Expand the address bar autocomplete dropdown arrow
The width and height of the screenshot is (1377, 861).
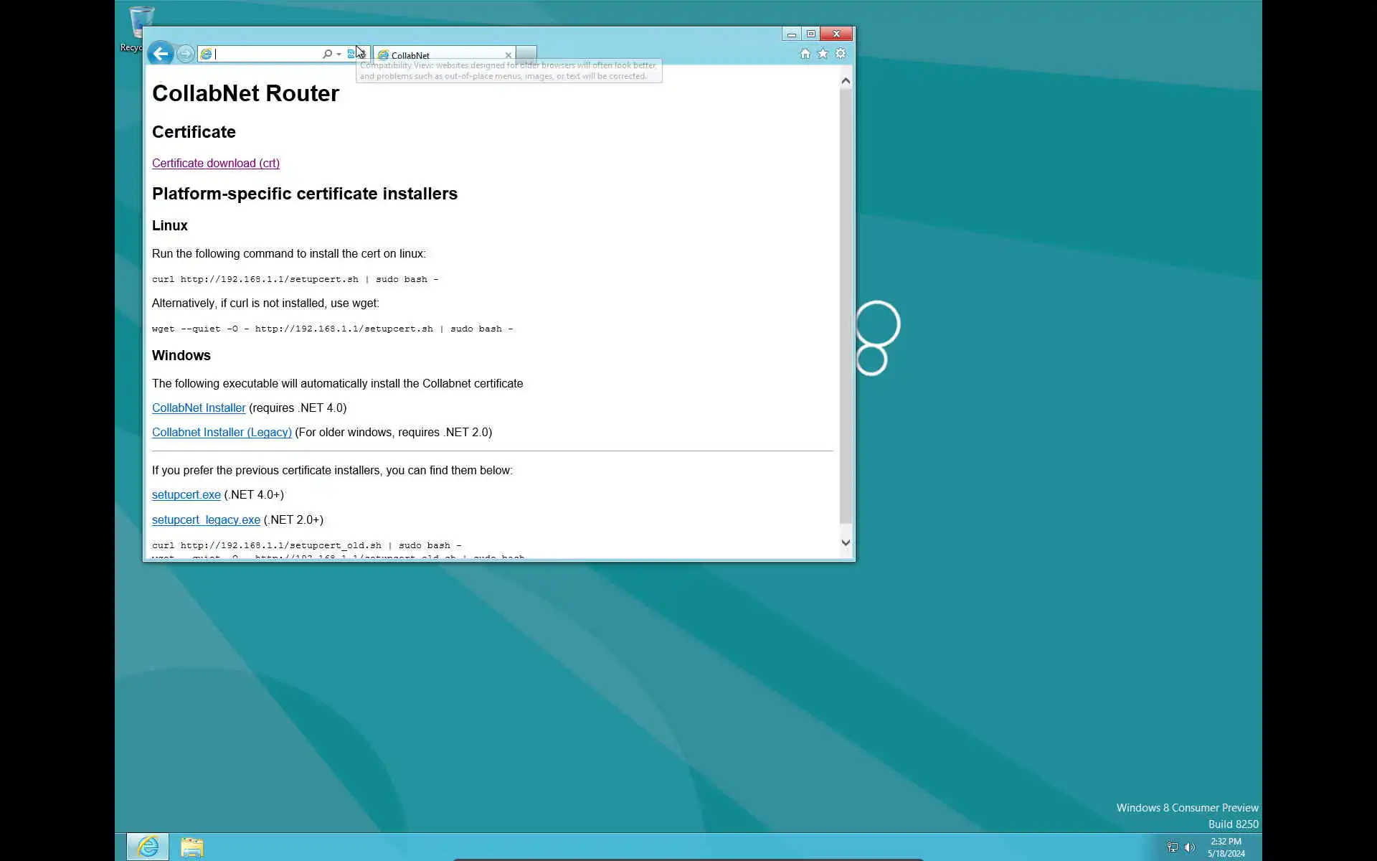[339, 55]
